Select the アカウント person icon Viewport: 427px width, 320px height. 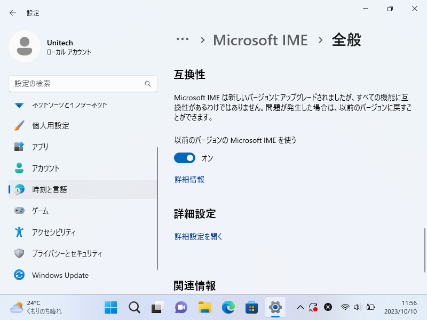click(19, 168)
